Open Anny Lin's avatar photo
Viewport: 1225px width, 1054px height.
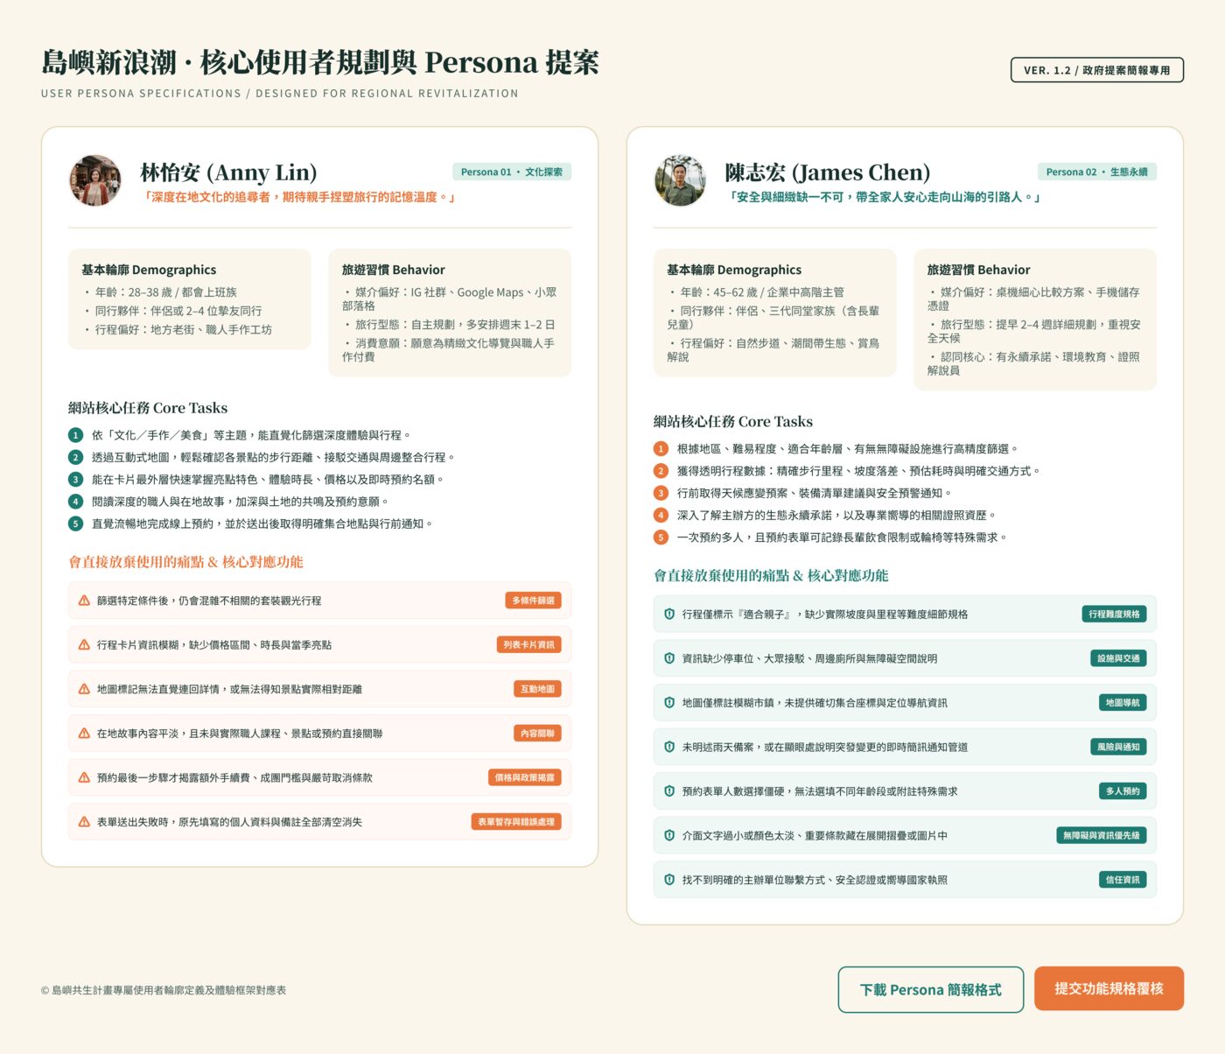95,181
